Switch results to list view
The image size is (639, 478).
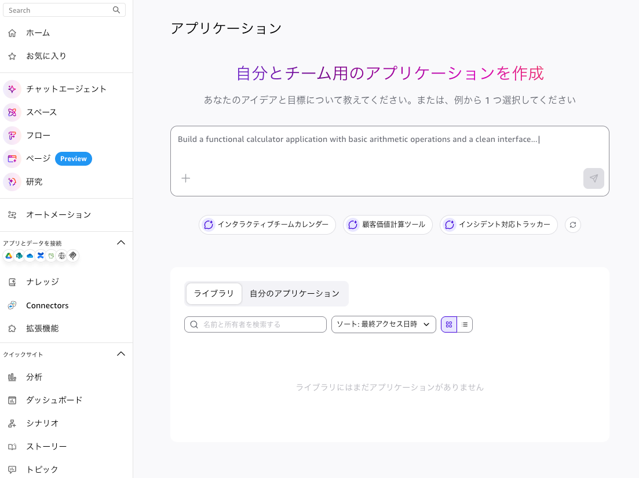(x=465, y=324)
